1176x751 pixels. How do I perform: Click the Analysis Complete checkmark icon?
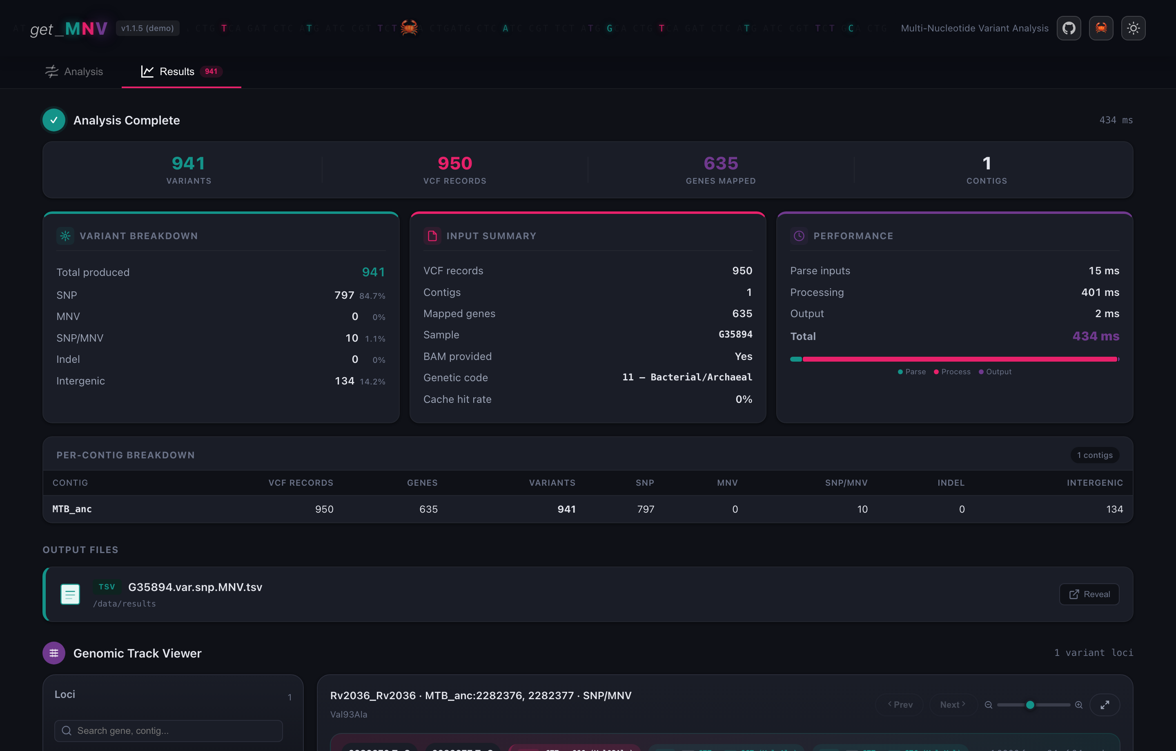click(54, 120)
